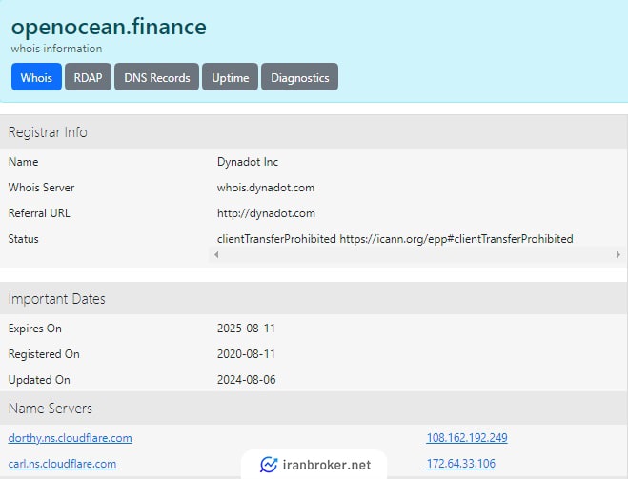Select the updated date 2024-08-06

(x=247, y=380)
